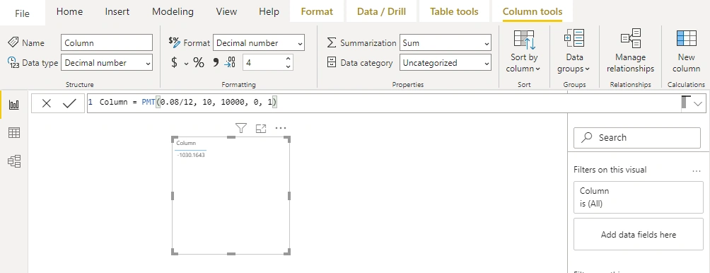Open the Format dropdown
The width and height of the screenshot is (710, 273).
(259, 43)
